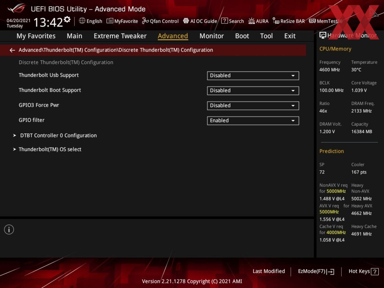Open Extreme Tweaker tab
Screen dimensions: 384x288
(x=120, y=36)
